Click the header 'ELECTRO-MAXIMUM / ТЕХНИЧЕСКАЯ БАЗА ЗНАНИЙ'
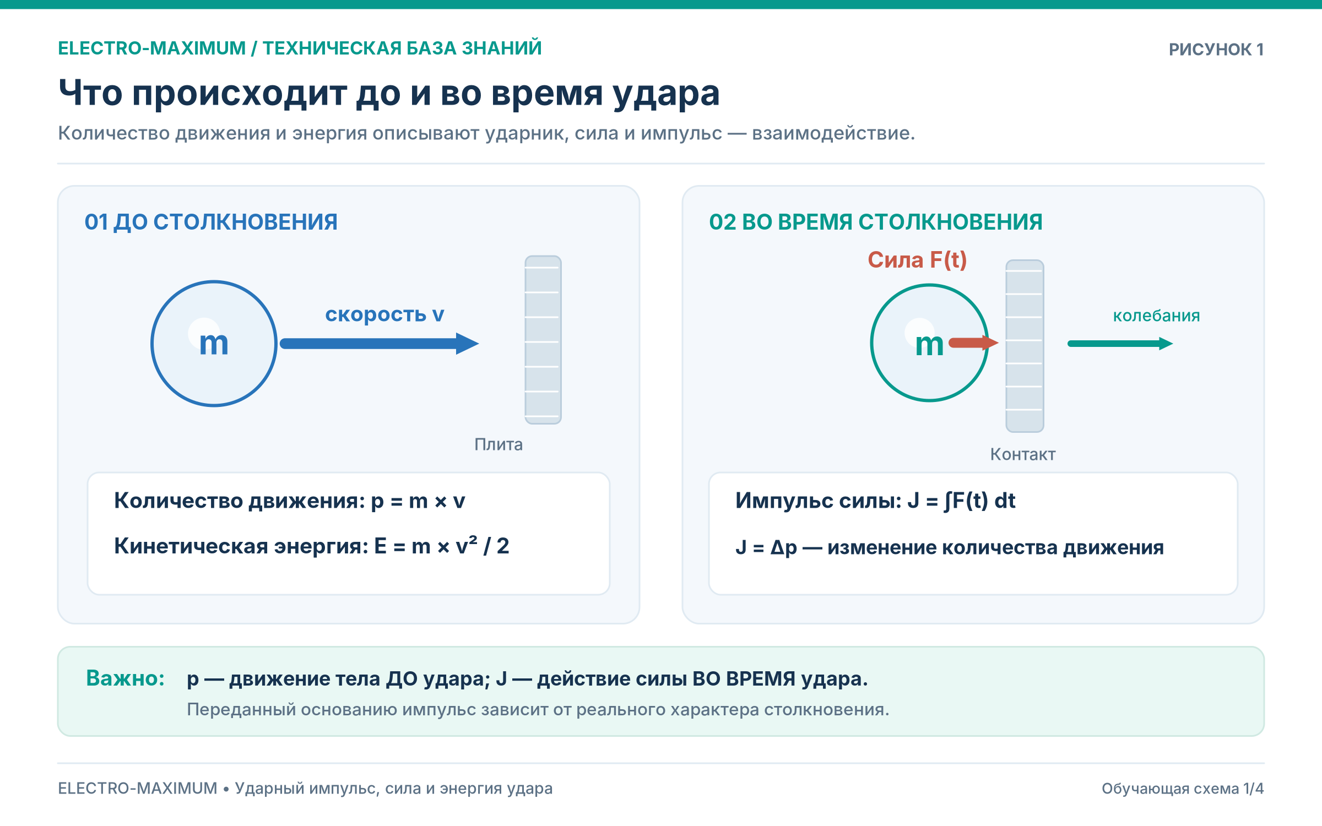 [x=300, y=48]
